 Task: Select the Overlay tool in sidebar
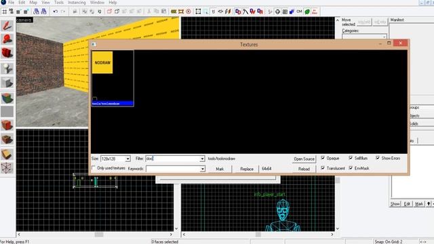[x=7, y=139]
